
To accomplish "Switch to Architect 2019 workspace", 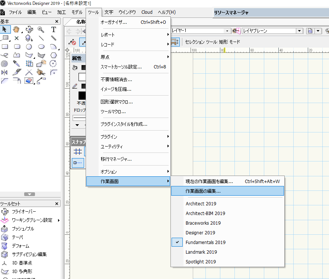I will [228, 204].
